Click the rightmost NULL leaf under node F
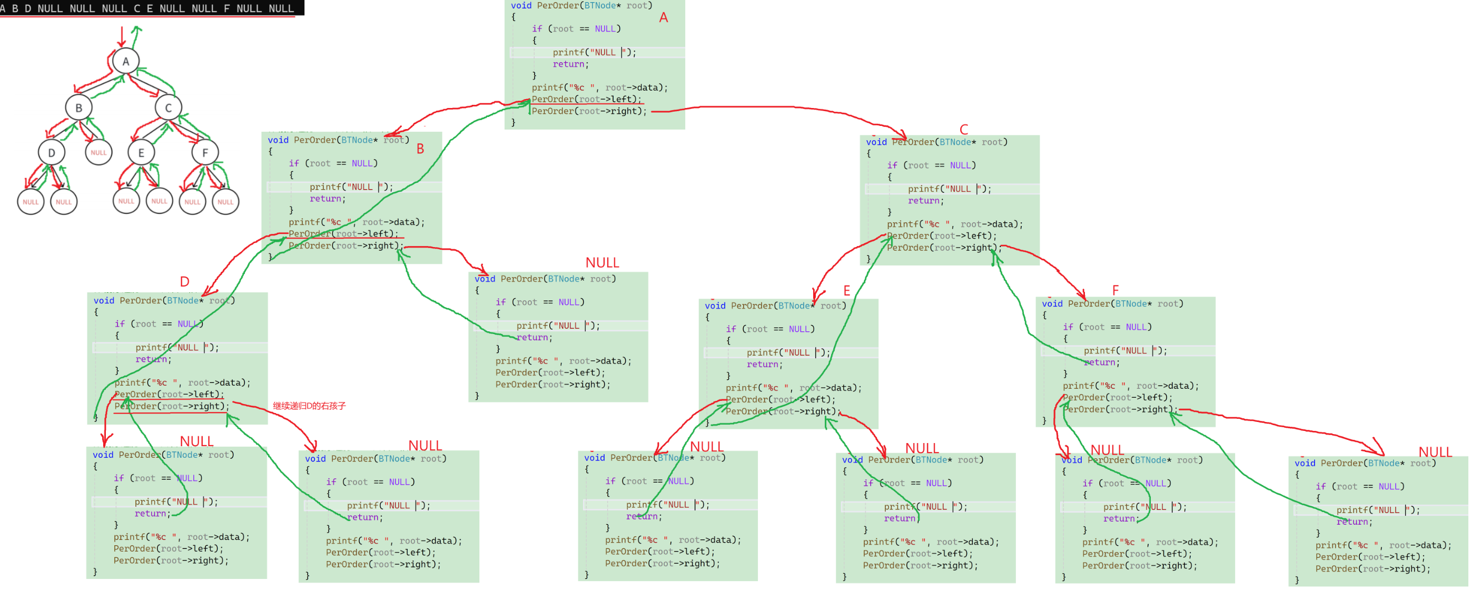1481x590 pixels. click(x=225, y=202)
